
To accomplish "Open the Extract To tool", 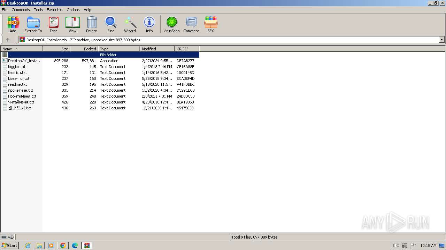I will (x=33, y=25).
